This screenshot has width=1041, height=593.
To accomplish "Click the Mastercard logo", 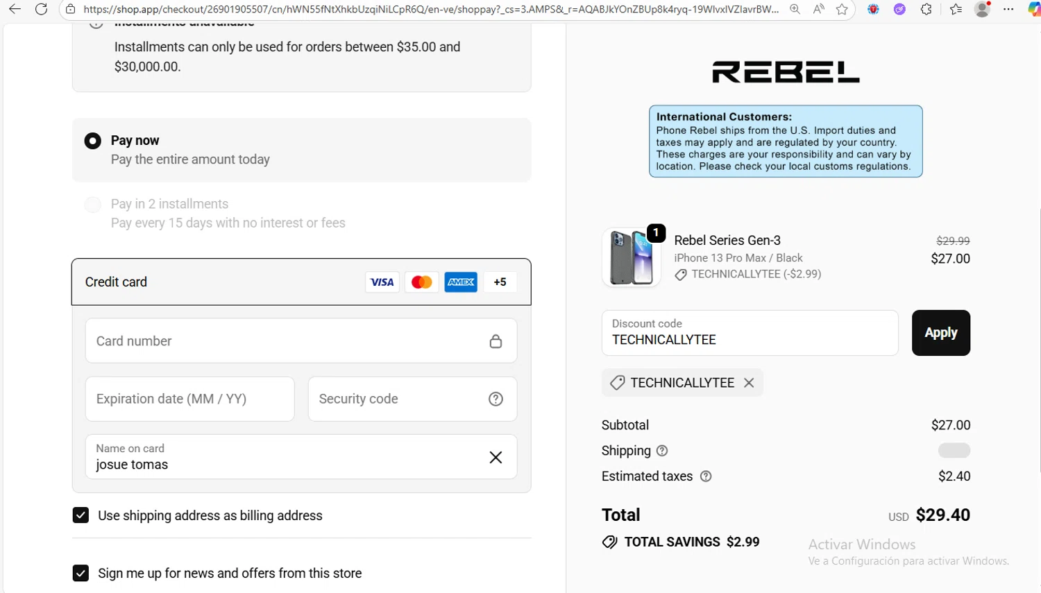I will pyautogui.click(x=421, y=282).
